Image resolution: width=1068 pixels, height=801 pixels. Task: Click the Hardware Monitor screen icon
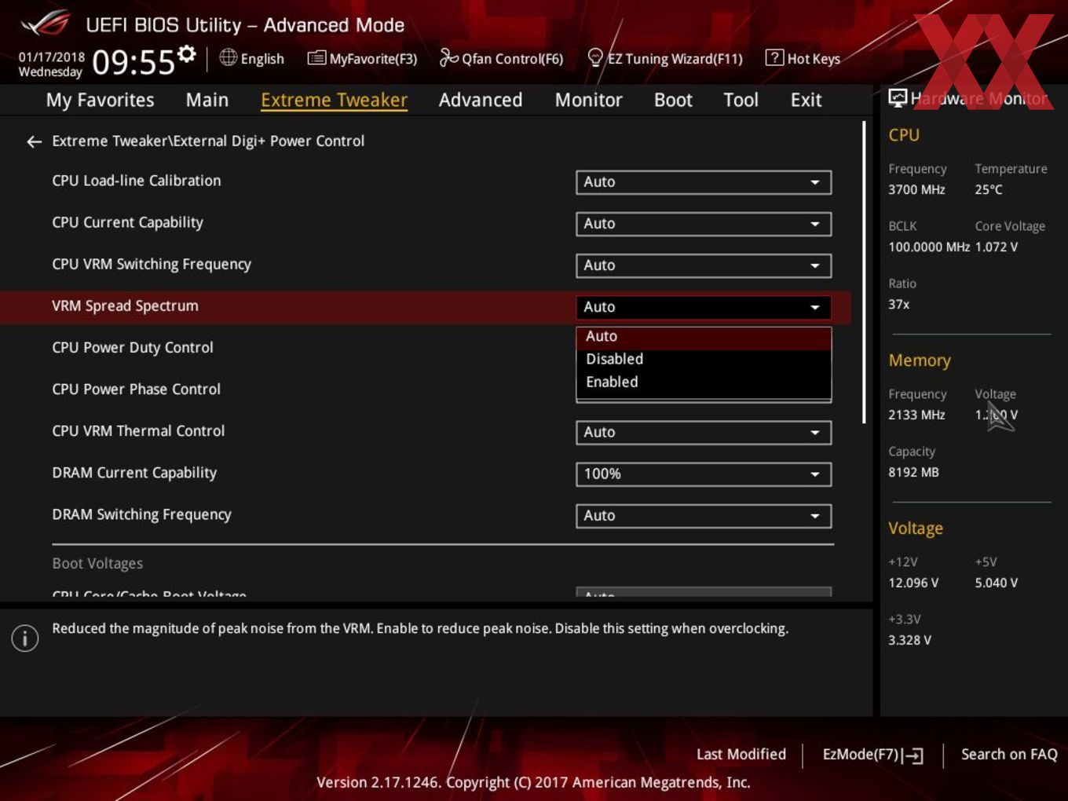click(x=898, y=98)
